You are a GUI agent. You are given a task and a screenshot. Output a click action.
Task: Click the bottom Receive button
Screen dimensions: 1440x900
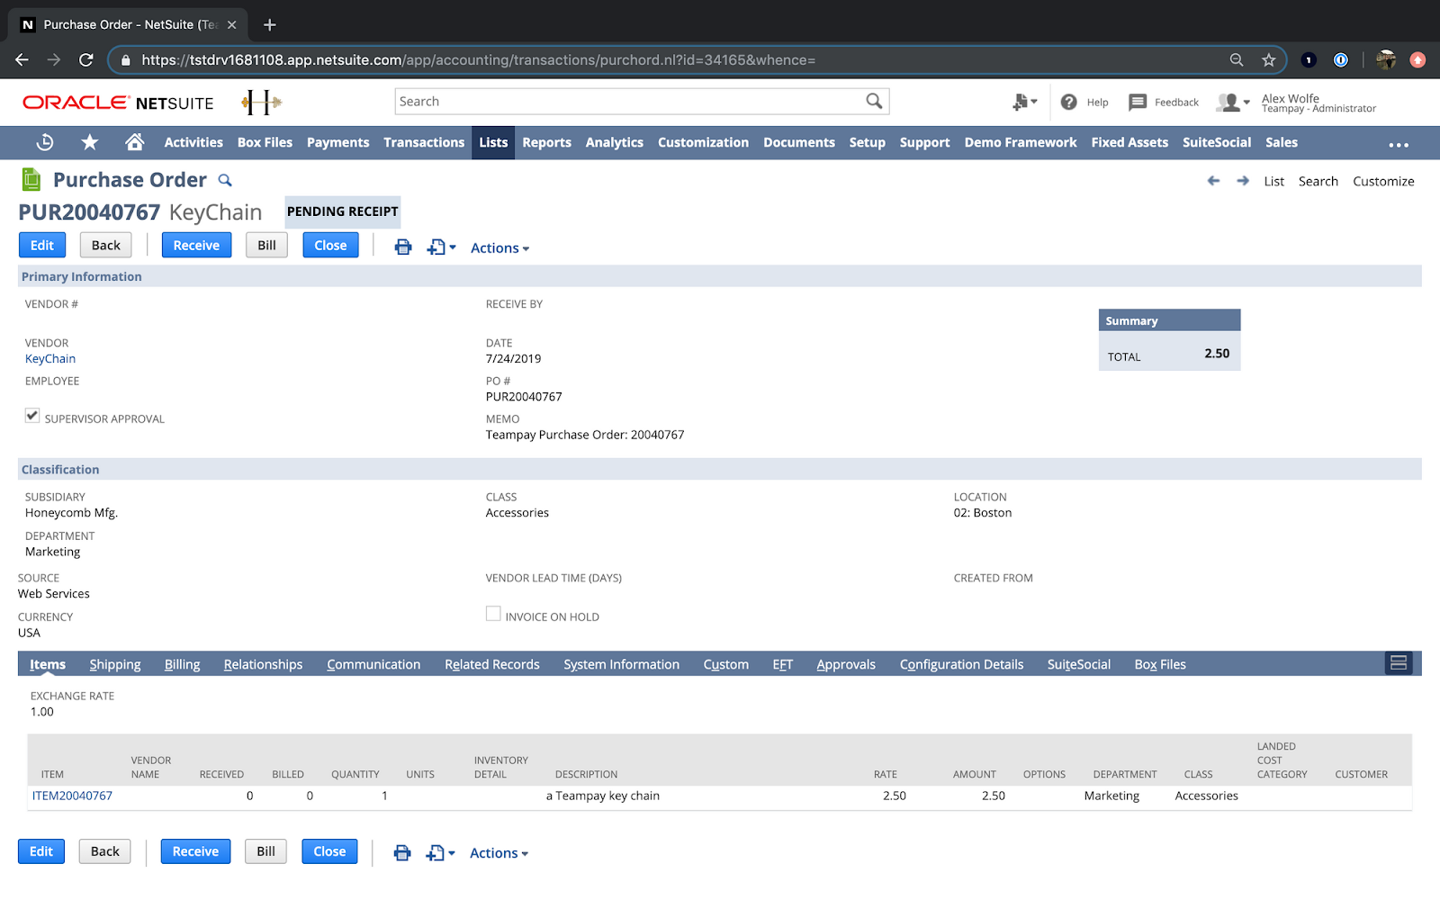[195, 851]
